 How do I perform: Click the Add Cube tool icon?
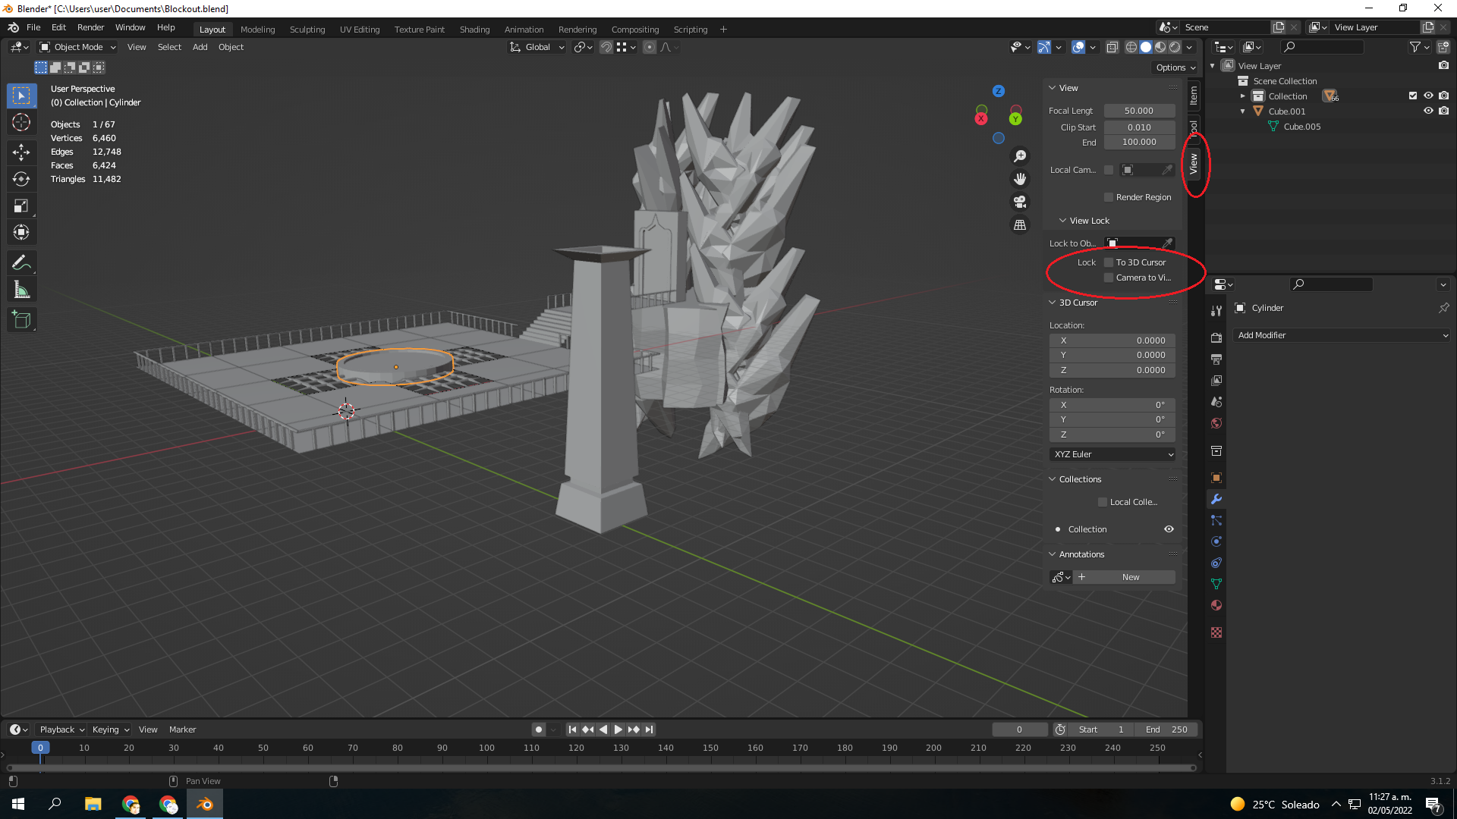[21, 320]
